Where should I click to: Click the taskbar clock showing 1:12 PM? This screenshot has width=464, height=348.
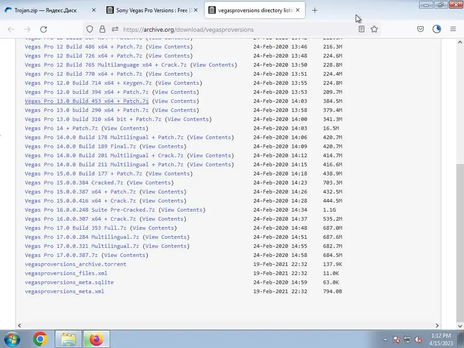pos(441,336)
